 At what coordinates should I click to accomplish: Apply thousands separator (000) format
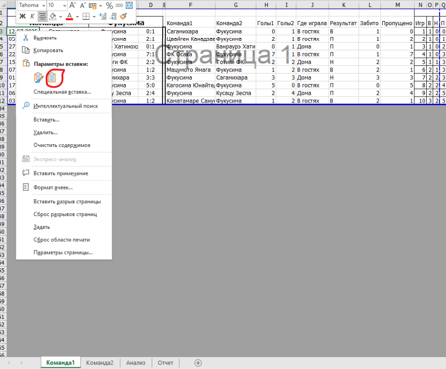pos(119,5)
